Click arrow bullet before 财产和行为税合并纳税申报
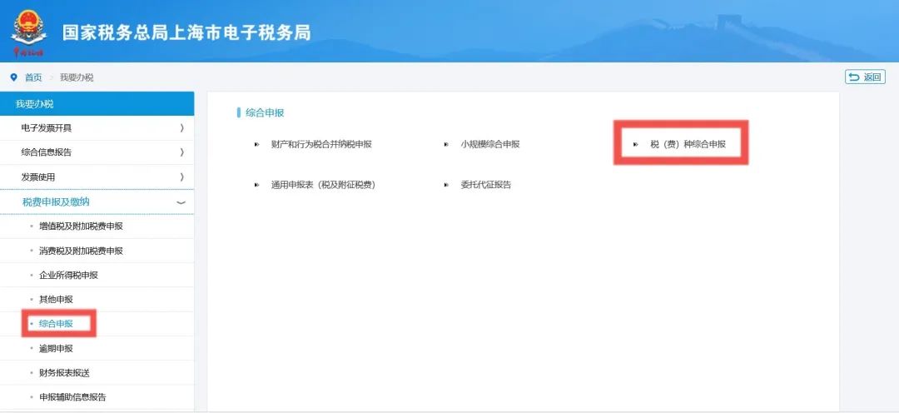 point(257,144)
